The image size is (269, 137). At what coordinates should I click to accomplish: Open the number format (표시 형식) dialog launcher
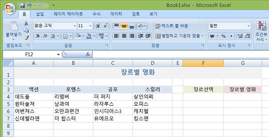(249, 45)
